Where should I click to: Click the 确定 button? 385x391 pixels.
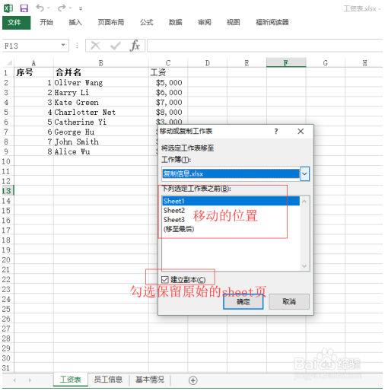243,301
